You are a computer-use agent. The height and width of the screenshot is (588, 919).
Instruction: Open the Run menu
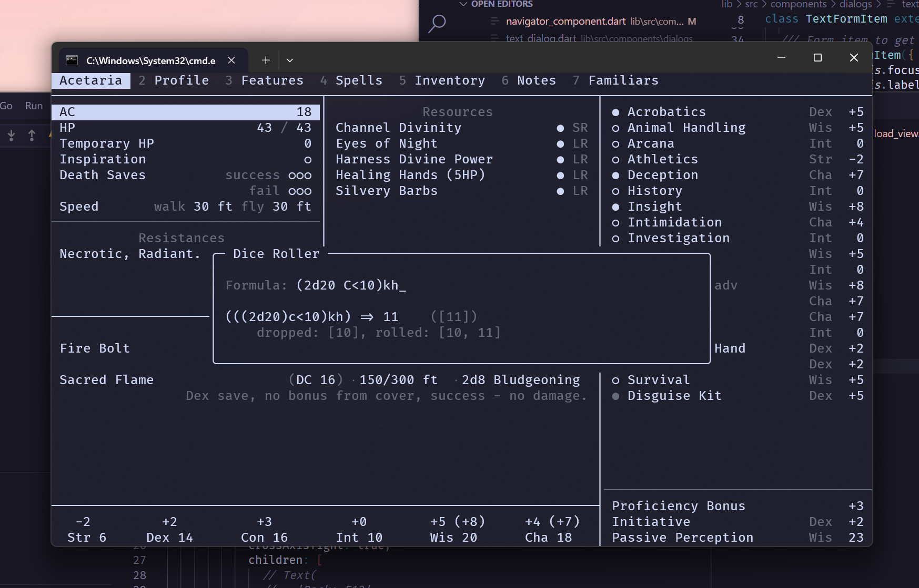(x=33, y=106)
